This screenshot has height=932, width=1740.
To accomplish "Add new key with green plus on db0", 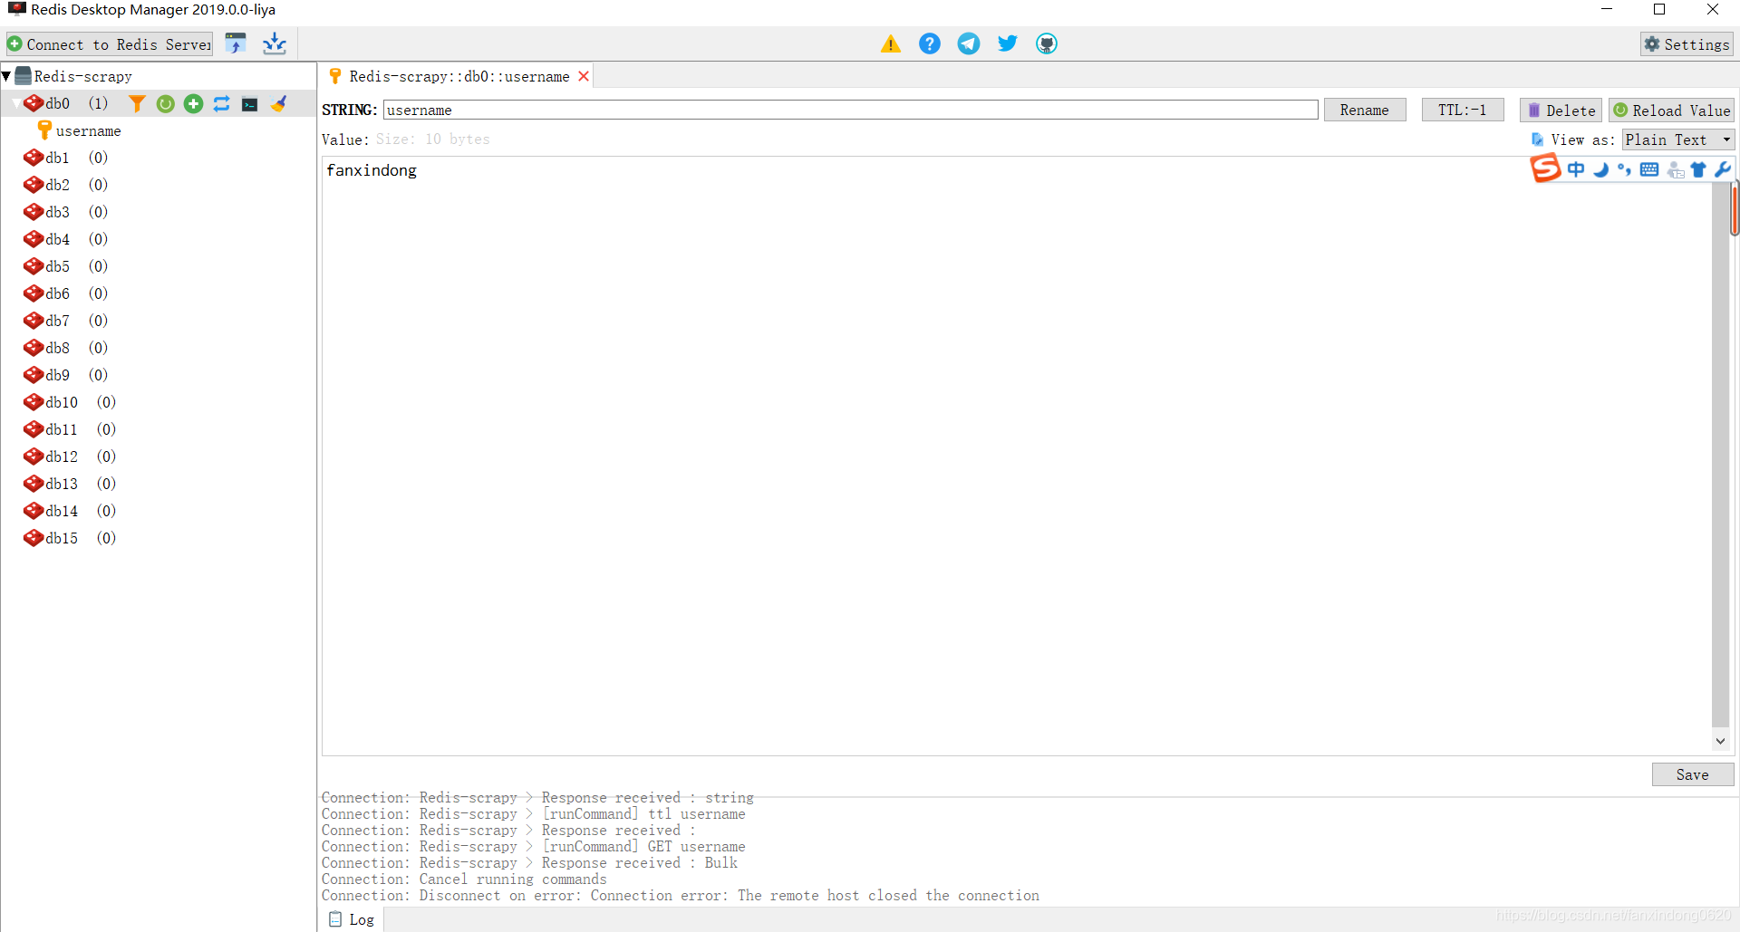I will coord(193,104).
